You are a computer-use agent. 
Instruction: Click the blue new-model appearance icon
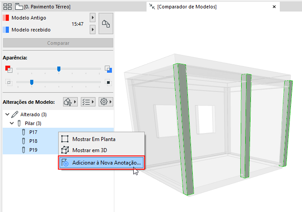[x=108, y=69]
